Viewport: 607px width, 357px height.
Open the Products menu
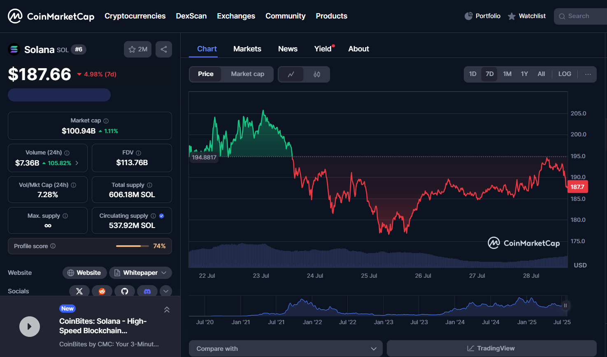332,16
